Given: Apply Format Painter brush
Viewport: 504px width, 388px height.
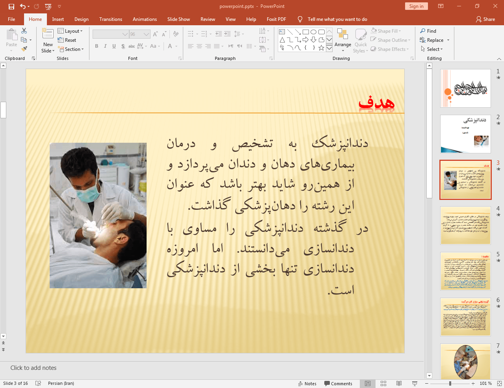Looking at the screenshot, I should pos(24,49).
